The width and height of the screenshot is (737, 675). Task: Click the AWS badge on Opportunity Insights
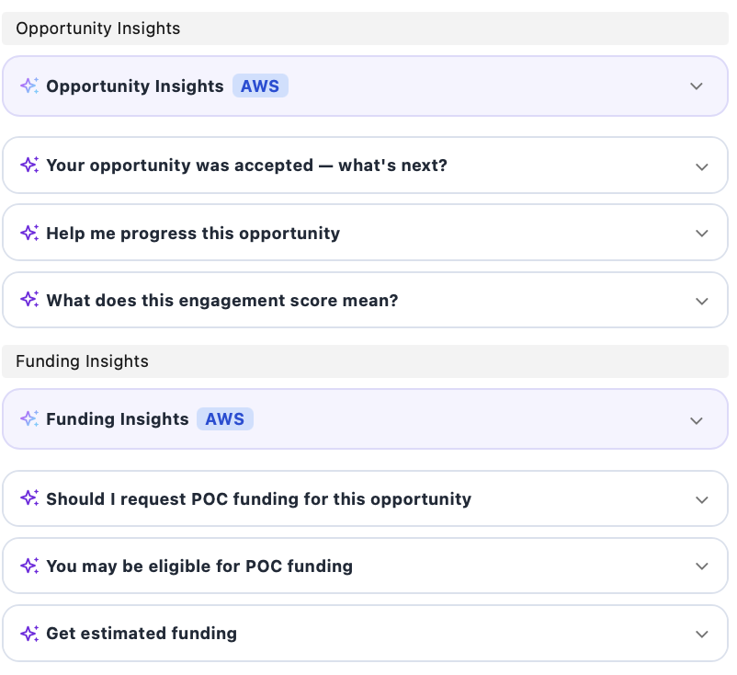(260, 86)
